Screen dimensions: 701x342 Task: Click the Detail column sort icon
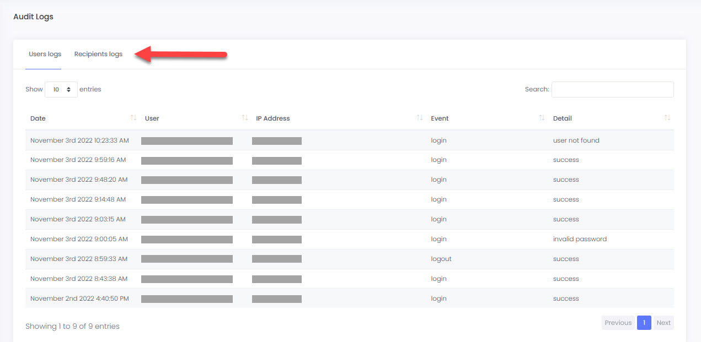667,118
